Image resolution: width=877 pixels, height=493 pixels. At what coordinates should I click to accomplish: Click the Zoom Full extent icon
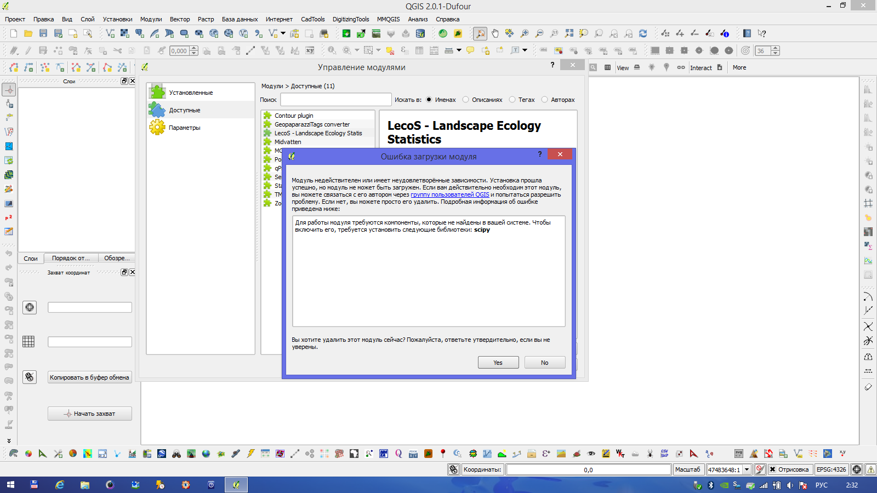pyautogui.click(x=569, y=33)
